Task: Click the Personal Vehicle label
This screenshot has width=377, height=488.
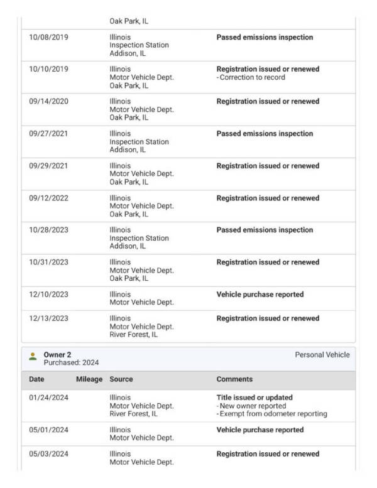Action: tap(322, 355)
